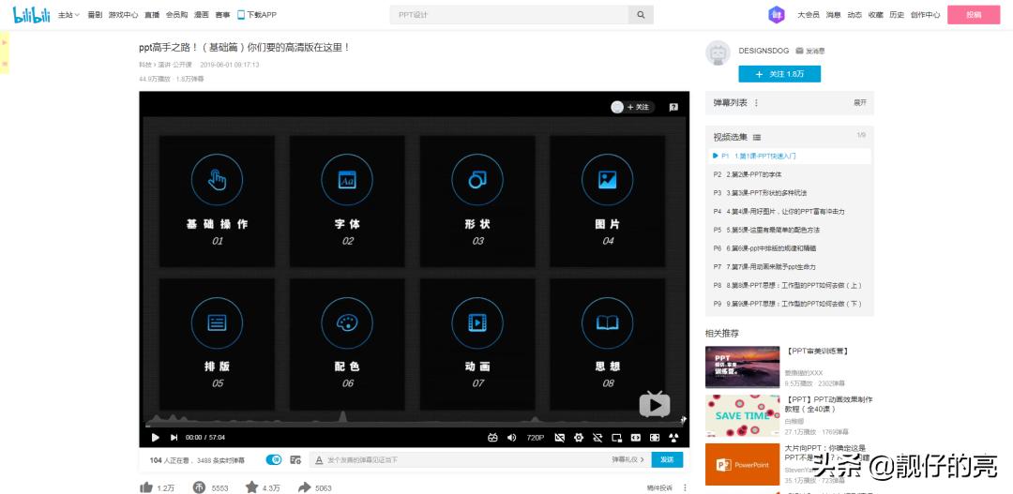Give coins with the coin icon
The image size is (1013, 494).
pos(198,487)
